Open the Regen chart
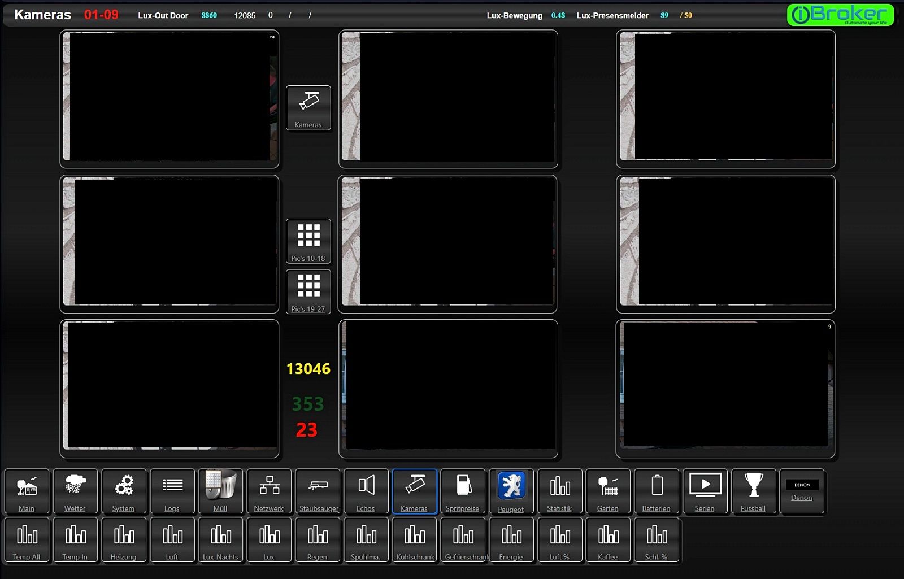 click(x=318, y=540)
